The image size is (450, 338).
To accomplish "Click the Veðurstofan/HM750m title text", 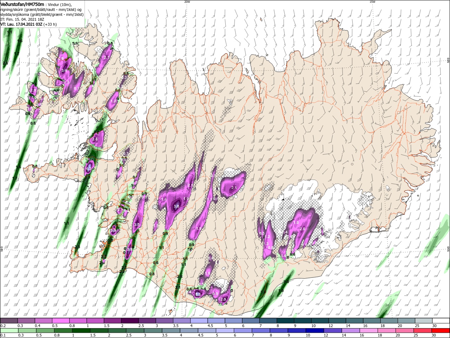I will tap(22, 4).
